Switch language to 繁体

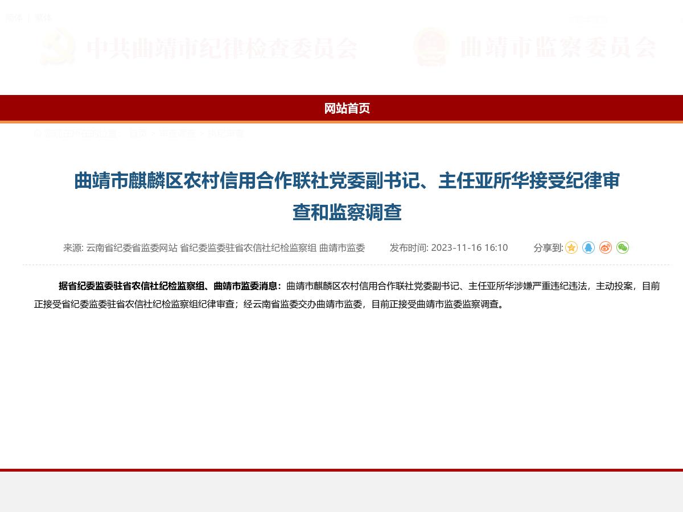[44, 18]
